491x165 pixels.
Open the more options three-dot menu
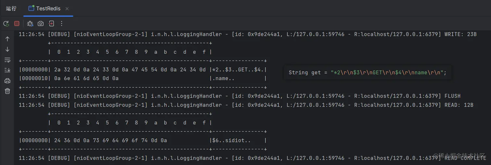tap(62, 24)
